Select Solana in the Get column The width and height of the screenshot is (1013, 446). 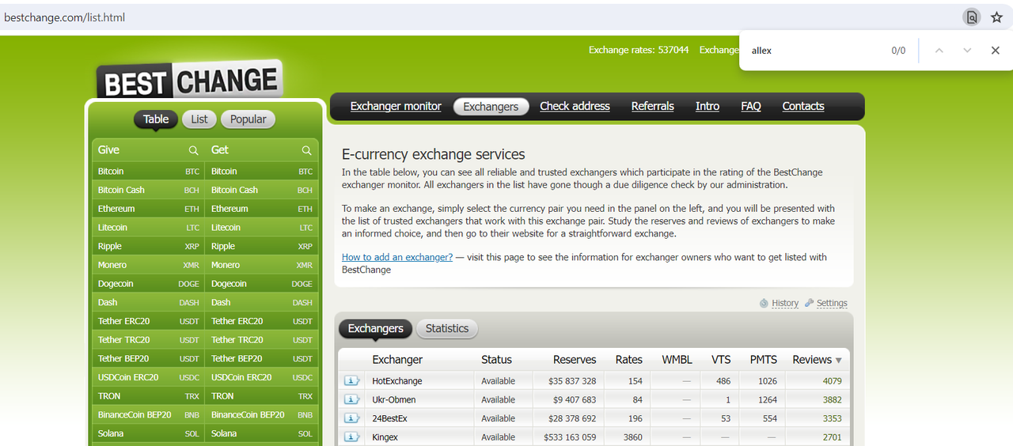[x=262, y=433]
